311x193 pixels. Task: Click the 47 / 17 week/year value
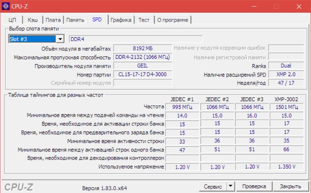pyautogui.click(x=286, y=83)
